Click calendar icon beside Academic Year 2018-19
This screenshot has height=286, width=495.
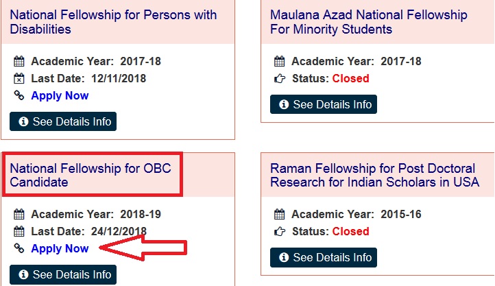click(x=19, y=215)
